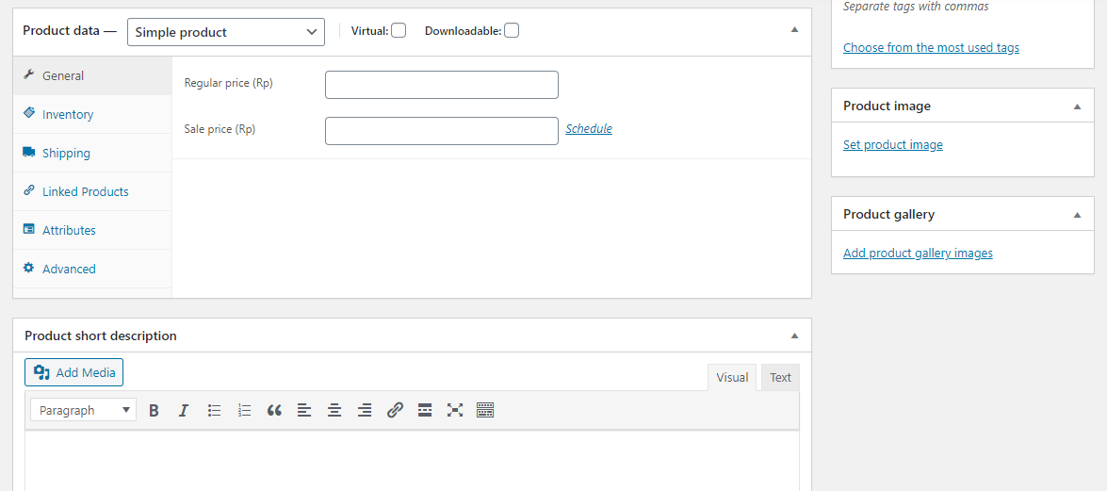
Task: Switch to the Text editor tab
Action: 780,377
